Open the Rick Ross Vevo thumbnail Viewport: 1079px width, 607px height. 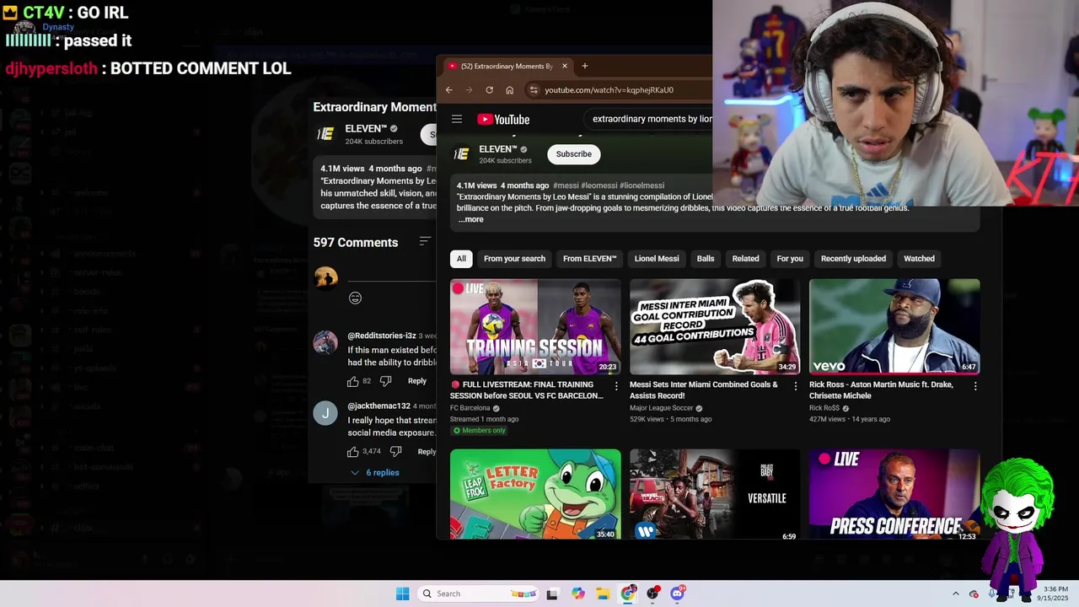click(x=894, y=326)
